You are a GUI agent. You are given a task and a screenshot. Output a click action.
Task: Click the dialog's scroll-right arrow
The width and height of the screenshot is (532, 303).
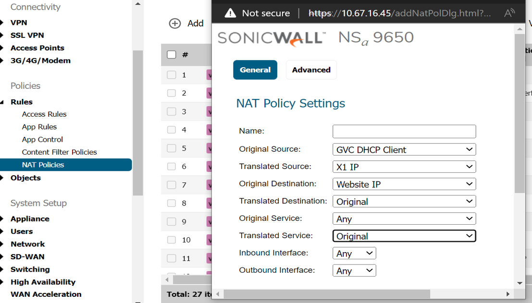pyautogui.click(x=508, y=294)
